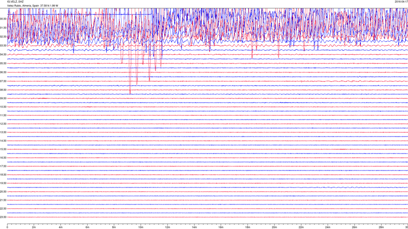Click the 18:30 time label
408x229 pixels.
click(x=3, y=175)
